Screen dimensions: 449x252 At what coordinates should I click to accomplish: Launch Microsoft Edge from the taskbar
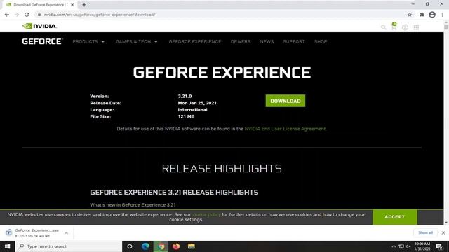click(145, 246)
